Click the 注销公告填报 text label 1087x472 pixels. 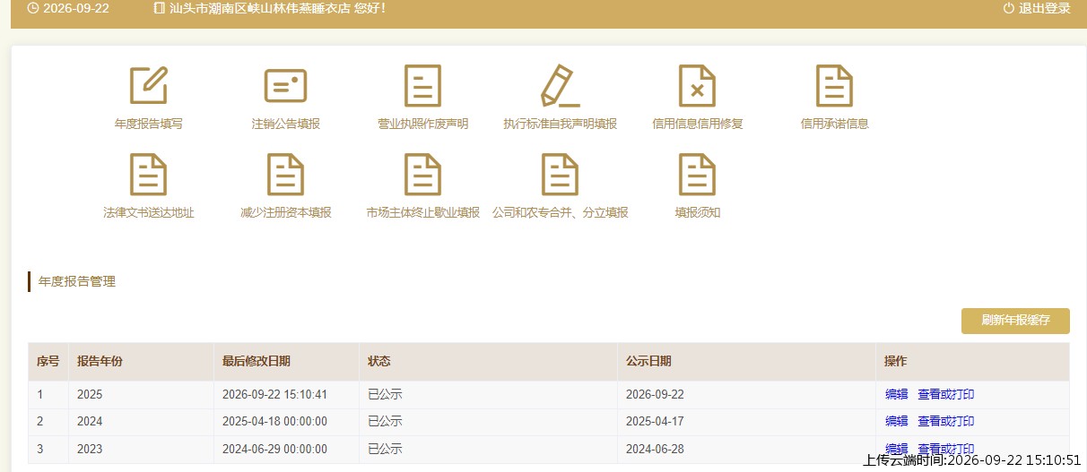(286, 124)
